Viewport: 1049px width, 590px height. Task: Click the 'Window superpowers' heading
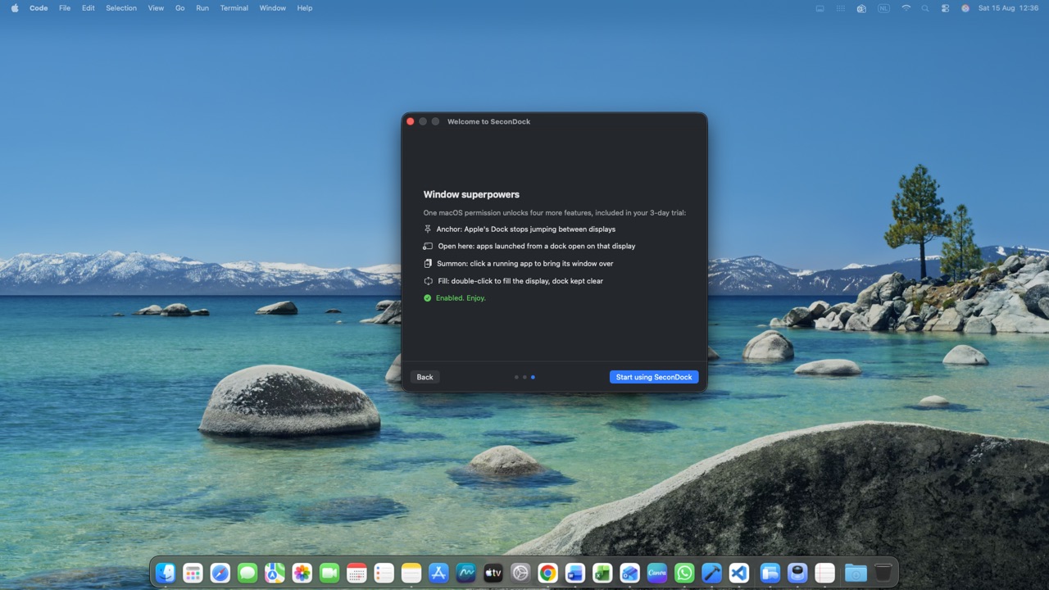tap(471, 194)
